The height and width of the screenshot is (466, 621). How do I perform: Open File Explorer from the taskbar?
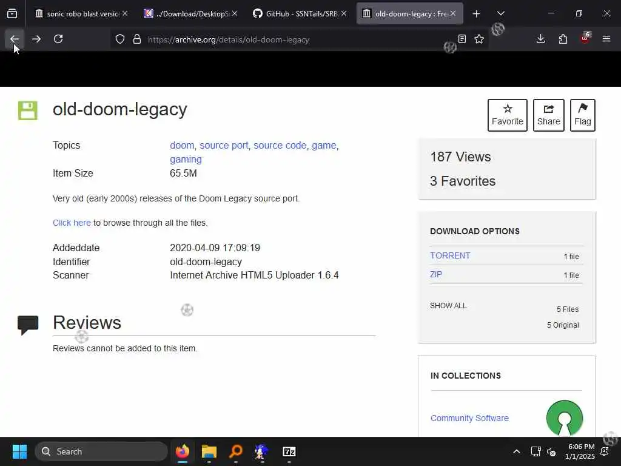click(209, 451)
